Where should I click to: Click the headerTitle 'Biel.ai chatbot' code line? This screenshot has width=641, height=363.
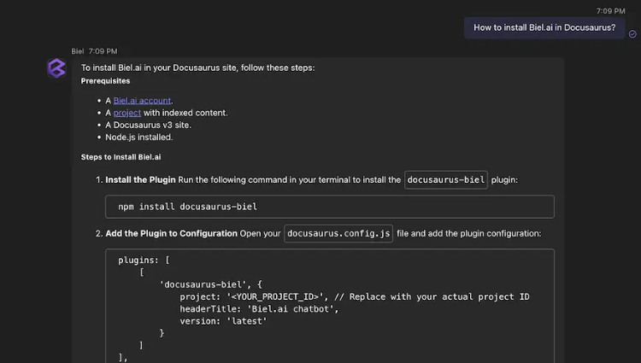(x=259, y=309)
